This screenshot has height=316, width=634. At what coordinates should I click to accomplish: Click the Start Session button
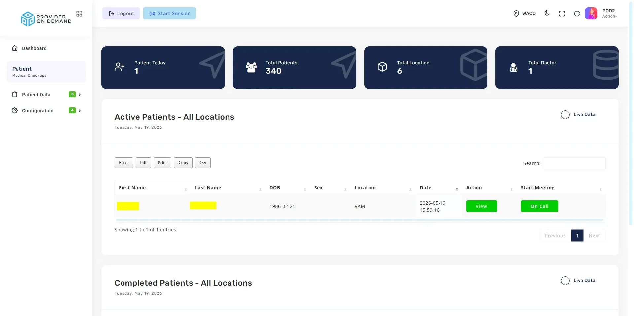pyautogui.click(x=169, y=14)
